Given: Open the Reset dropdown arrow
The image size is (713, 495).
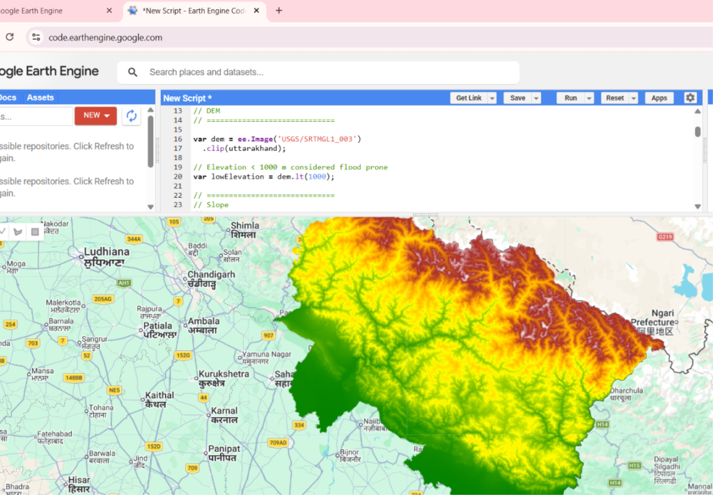Looking at the screenshot, I should click(634, 98).
